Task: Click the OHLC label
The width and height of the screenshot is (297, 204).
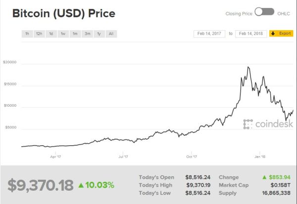Action: point(283,13)
